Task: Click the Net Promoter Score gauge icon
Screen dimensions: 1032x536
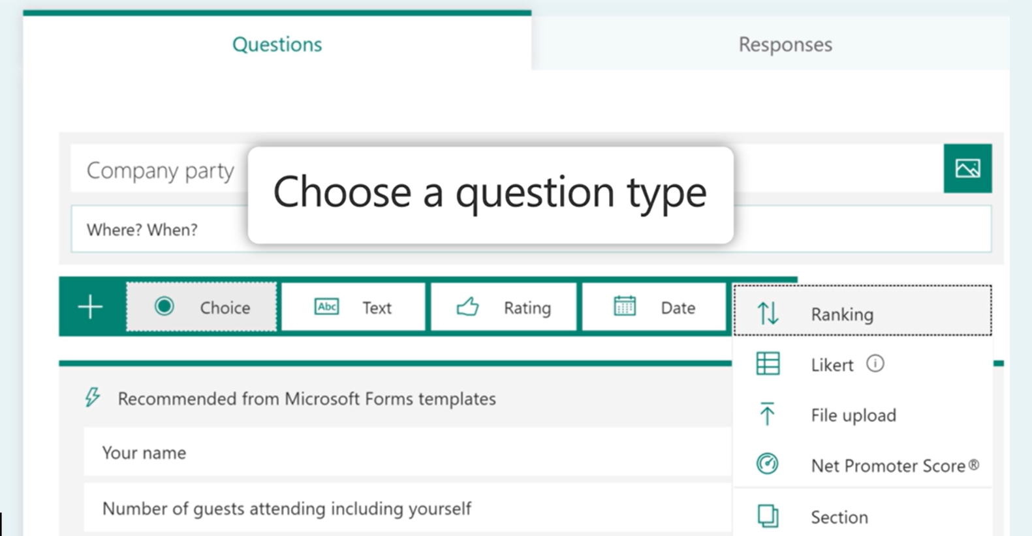Action: tap(768, 464)
